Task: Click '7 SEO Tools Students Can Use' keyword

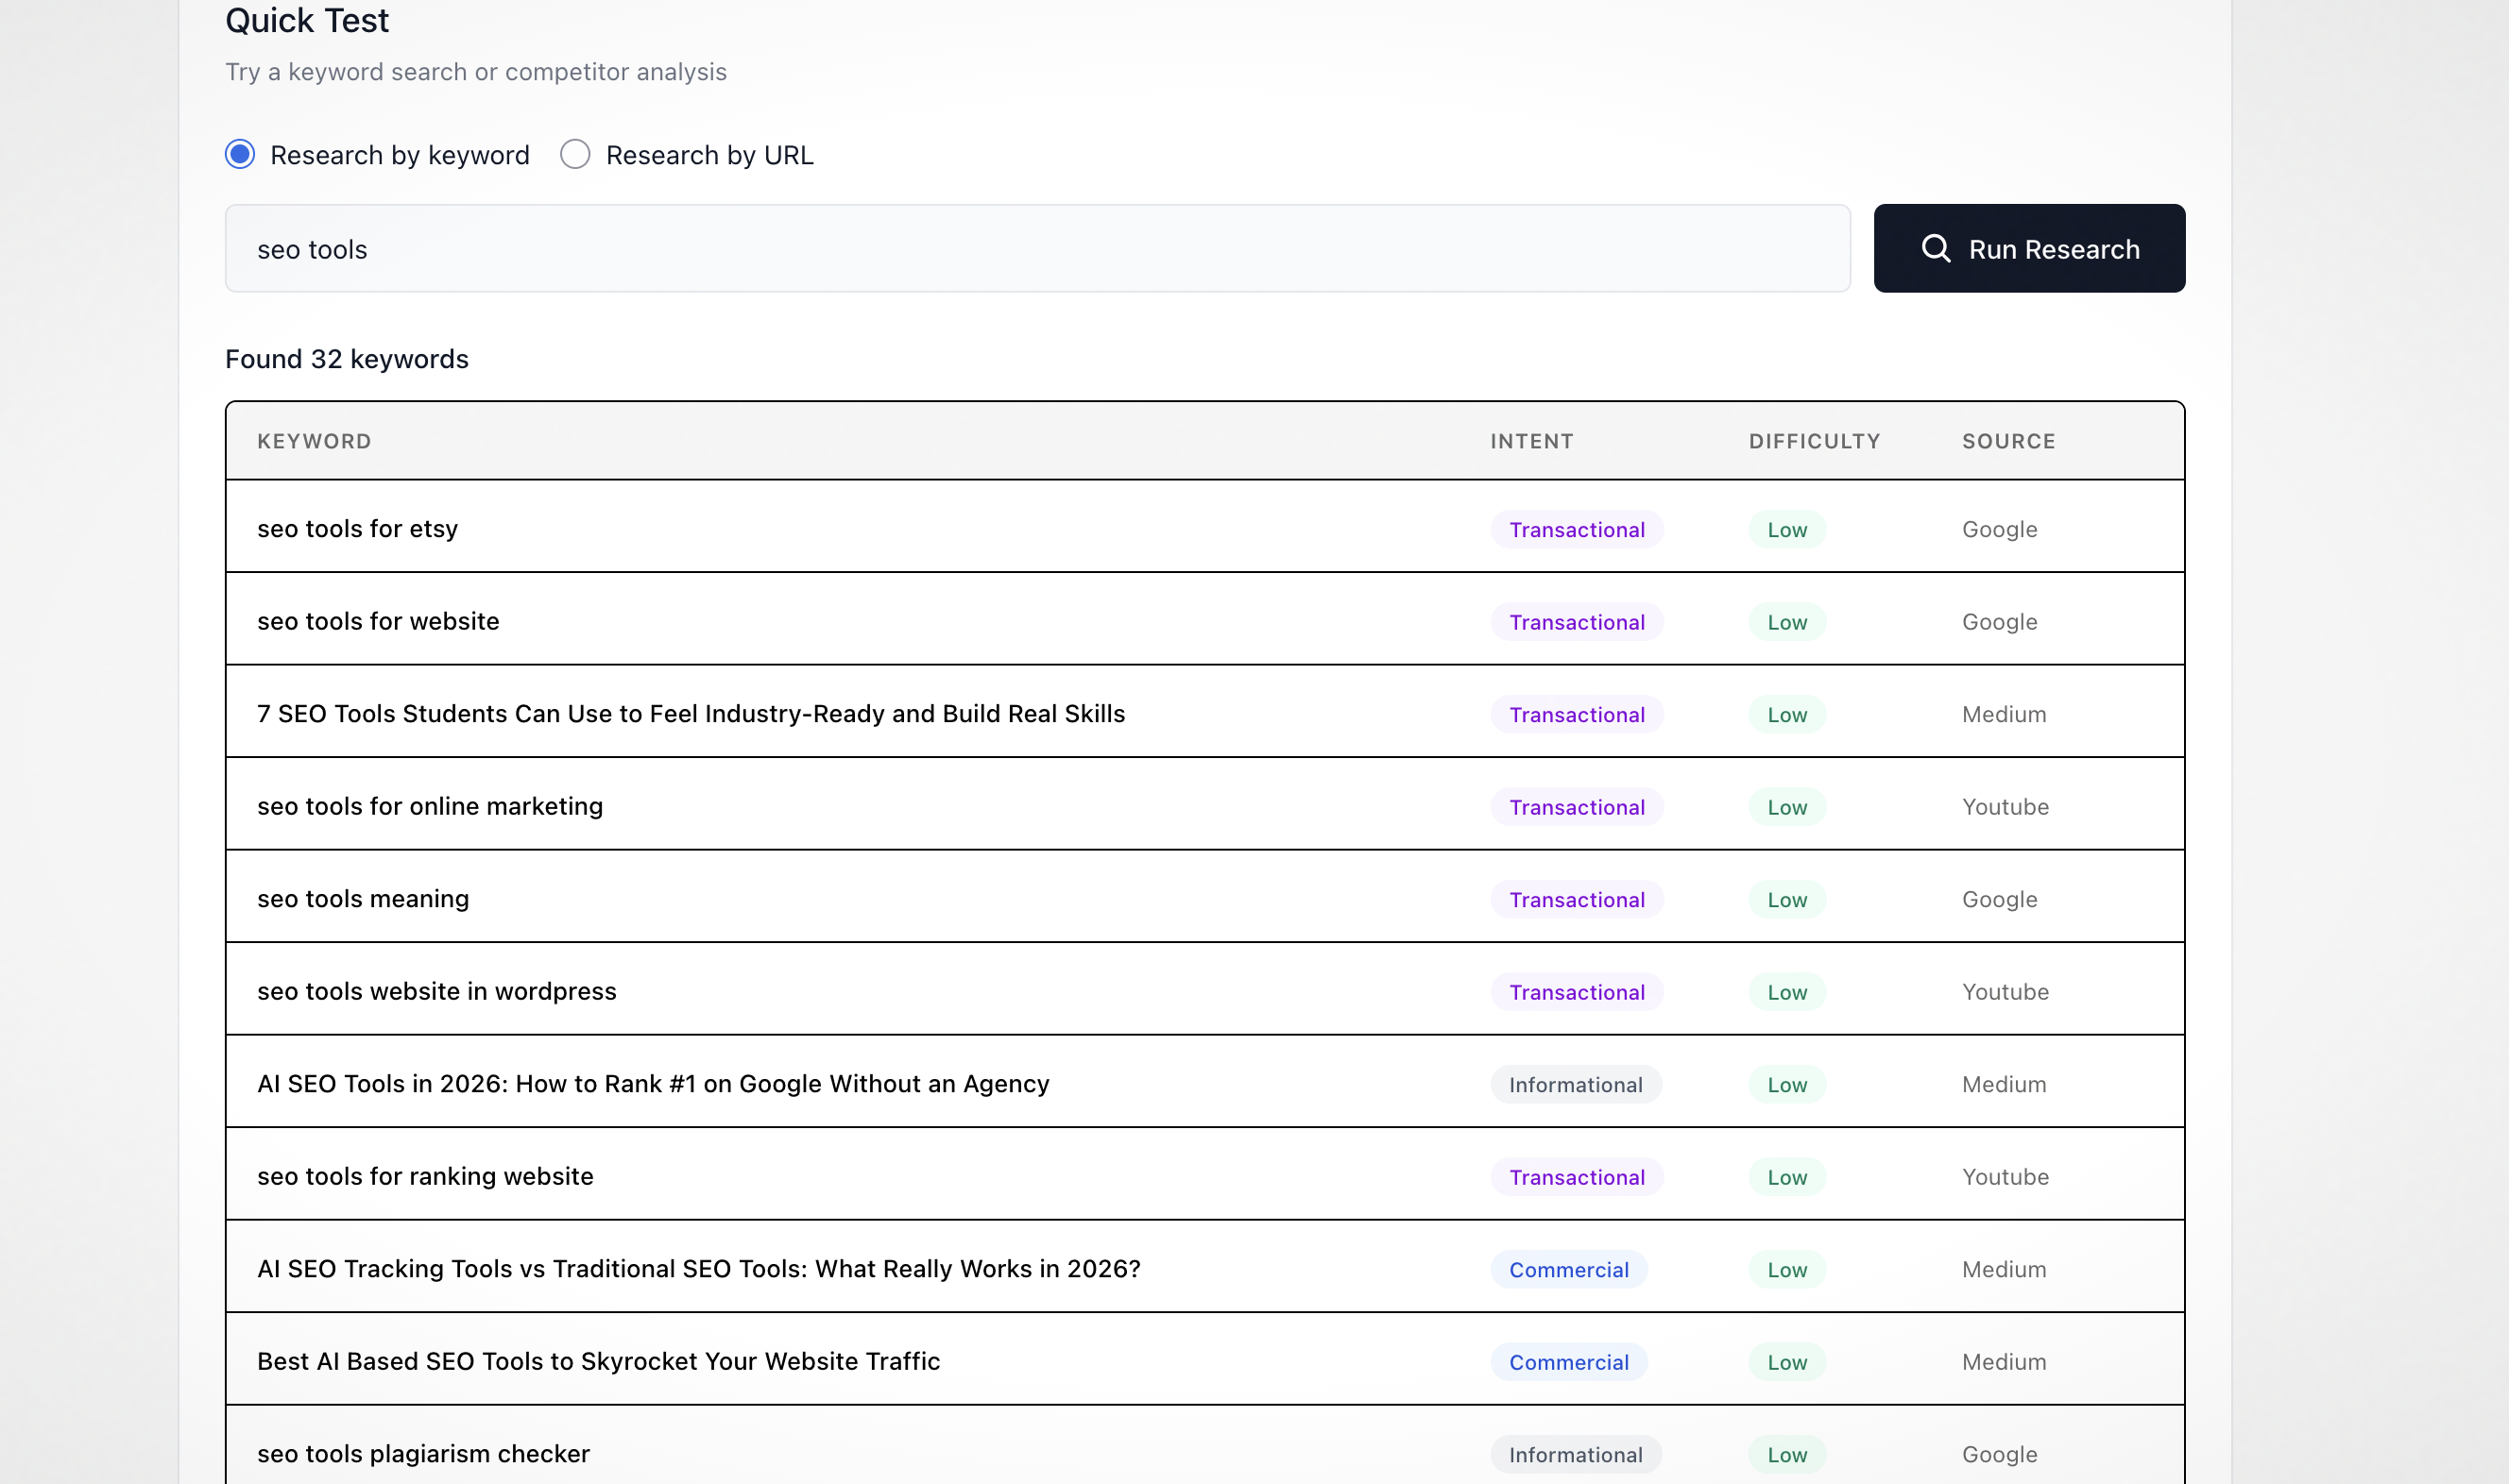Action: tap(691, 713)
